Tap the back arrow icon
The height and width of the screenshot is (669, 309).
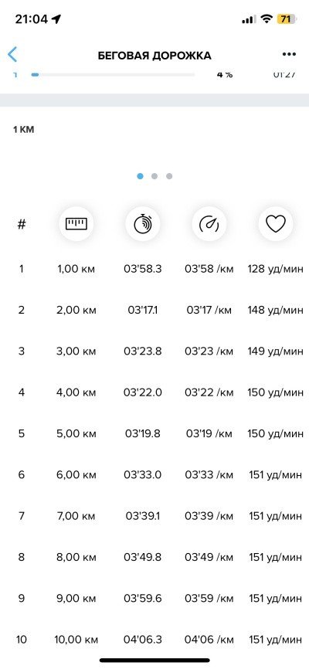pos(12,55)
